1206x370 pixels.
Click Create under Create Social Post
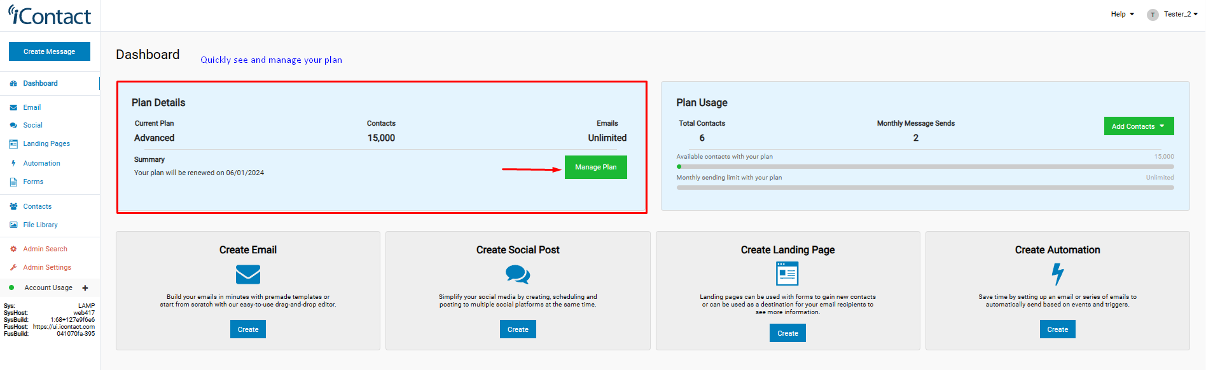coord(518,329)
